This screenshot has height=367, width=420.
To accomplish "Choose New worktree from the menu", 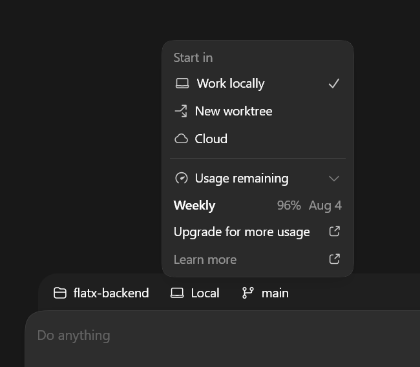I will point(258,111).
